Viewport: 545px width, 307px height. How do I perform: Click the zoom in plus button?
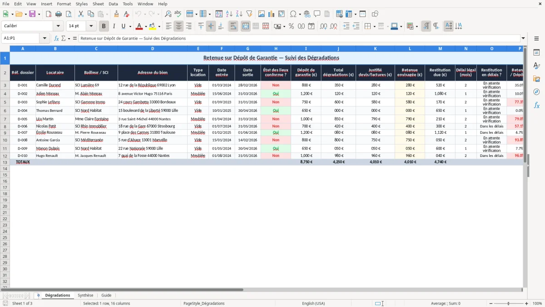tap(527, 303)
